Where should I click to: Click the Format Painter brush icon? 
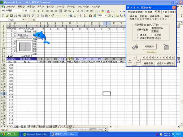[52, 16]
